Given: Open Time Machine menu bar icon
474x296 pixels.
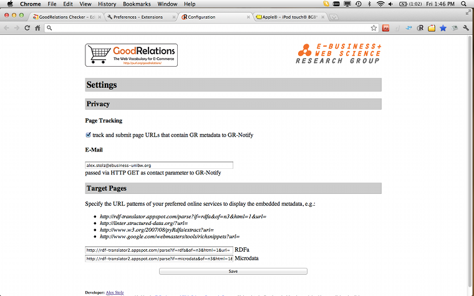Looking at the screenshot, I should click(x=358, y=4).
